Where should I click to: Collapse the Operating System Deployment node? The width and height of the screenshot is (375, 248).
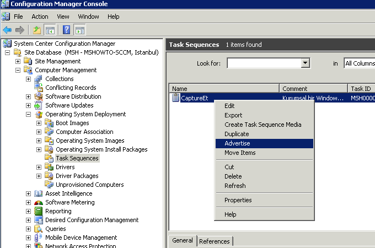point(29,115)
